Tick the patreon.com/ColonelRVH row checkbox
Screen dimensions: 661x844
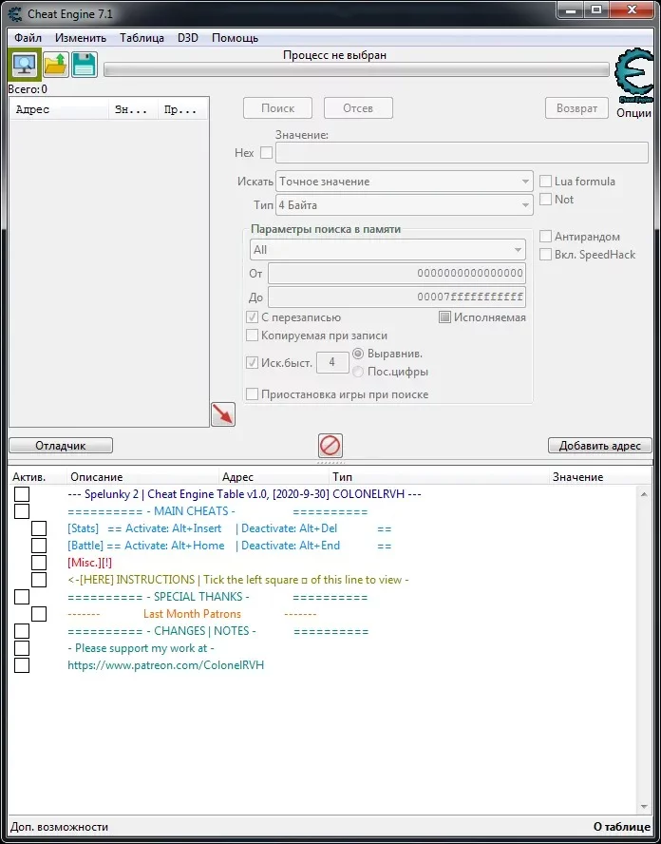click(x=22, y=665)
